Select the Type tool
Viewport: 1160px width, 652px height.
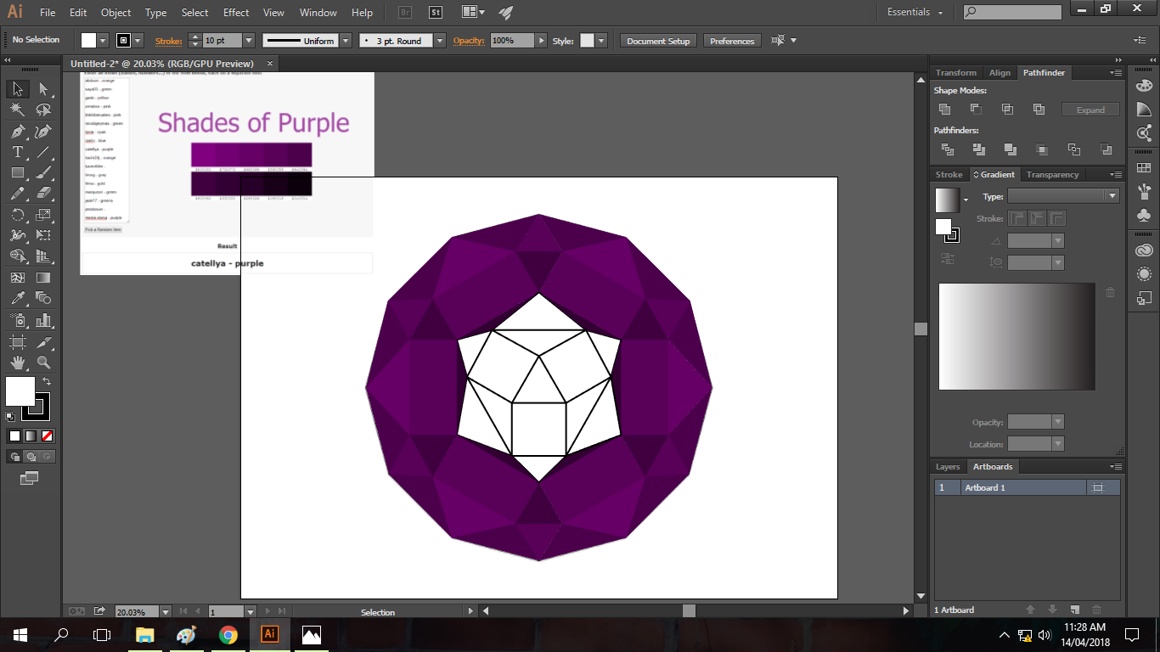17,152
